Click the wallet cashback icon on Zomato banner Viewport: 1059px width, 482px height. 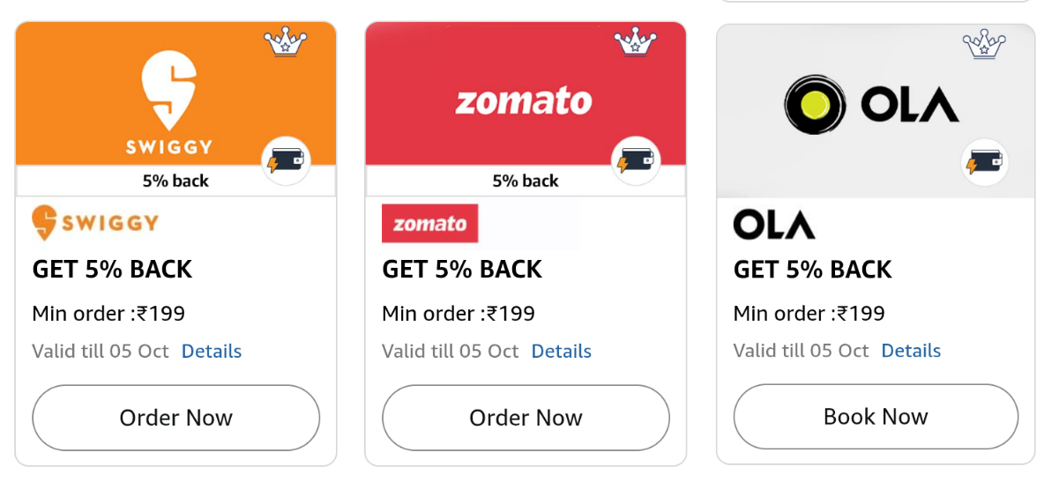click(x=636, y=161)
